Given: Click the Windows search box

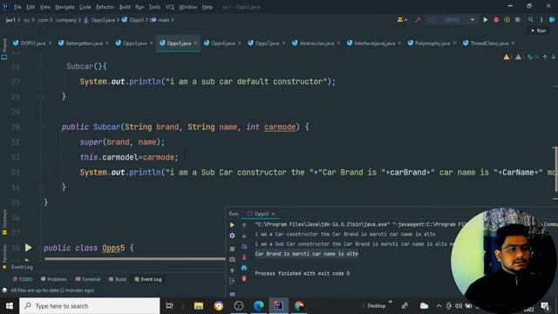Looking at the screenshot, I should click(x=89, y=306).
